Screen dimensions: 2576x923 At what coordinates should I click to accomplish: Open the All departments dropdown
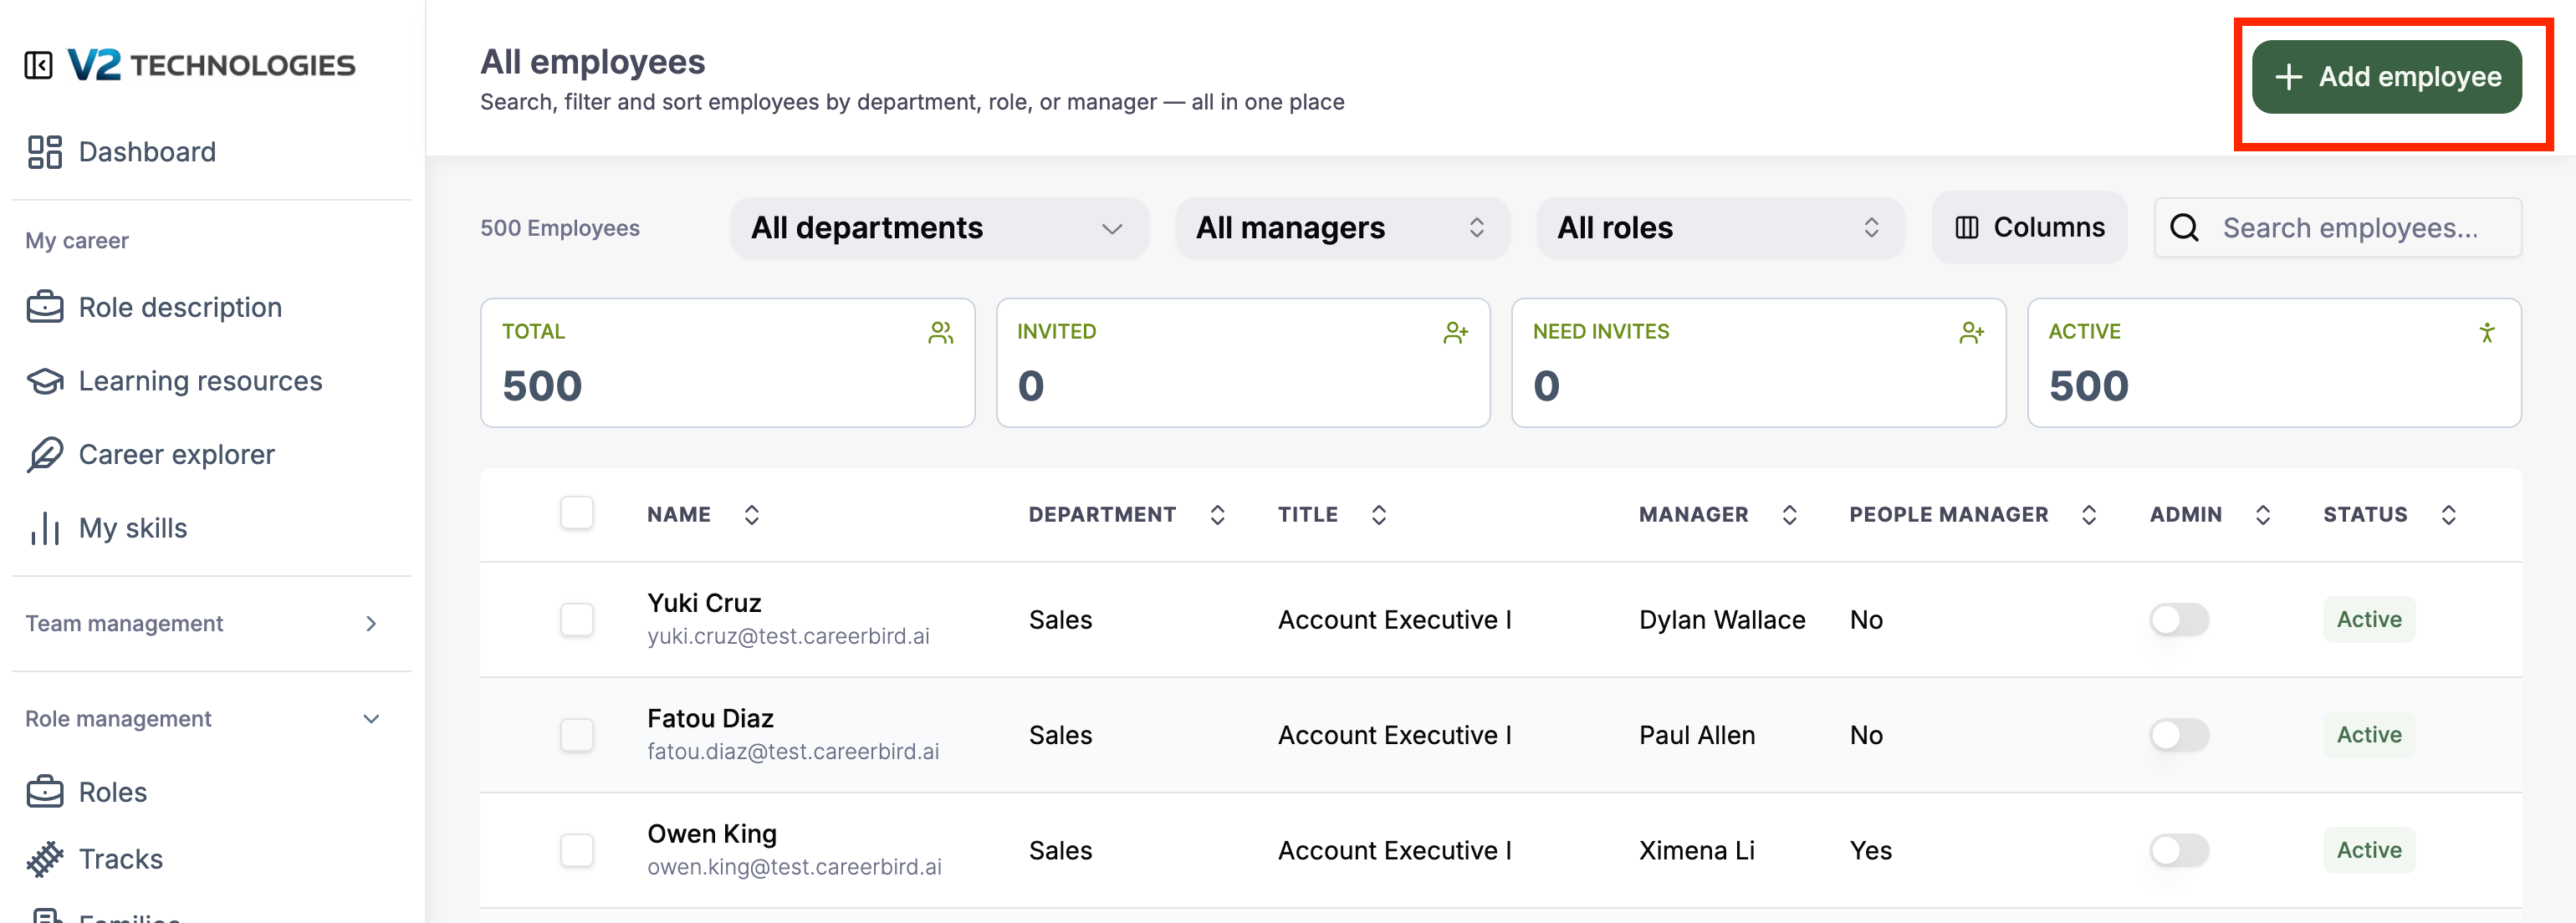(x=939, y=228)
